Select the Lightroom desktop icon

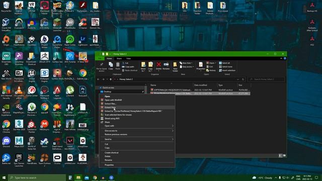coord(83,40)
